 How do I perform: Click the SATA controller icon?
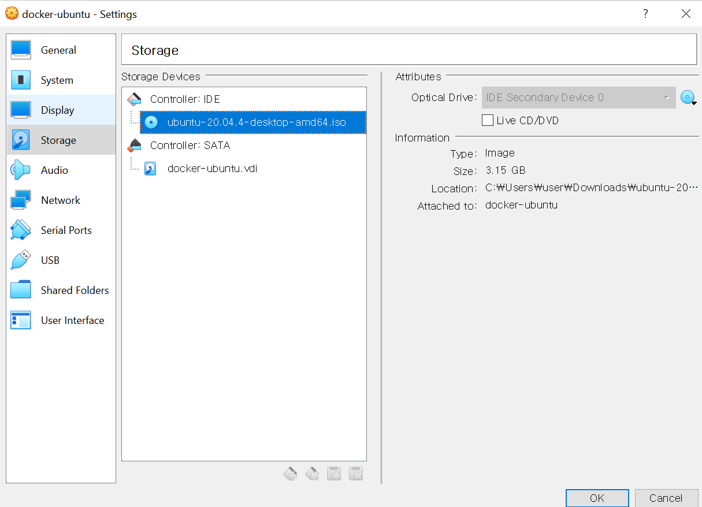point(134,146)
